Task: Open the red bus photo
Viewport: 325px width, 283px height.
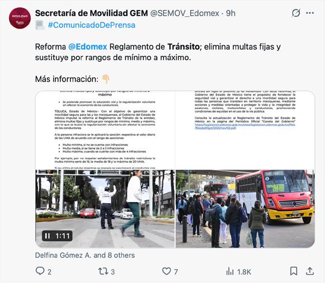Action: 245,209
